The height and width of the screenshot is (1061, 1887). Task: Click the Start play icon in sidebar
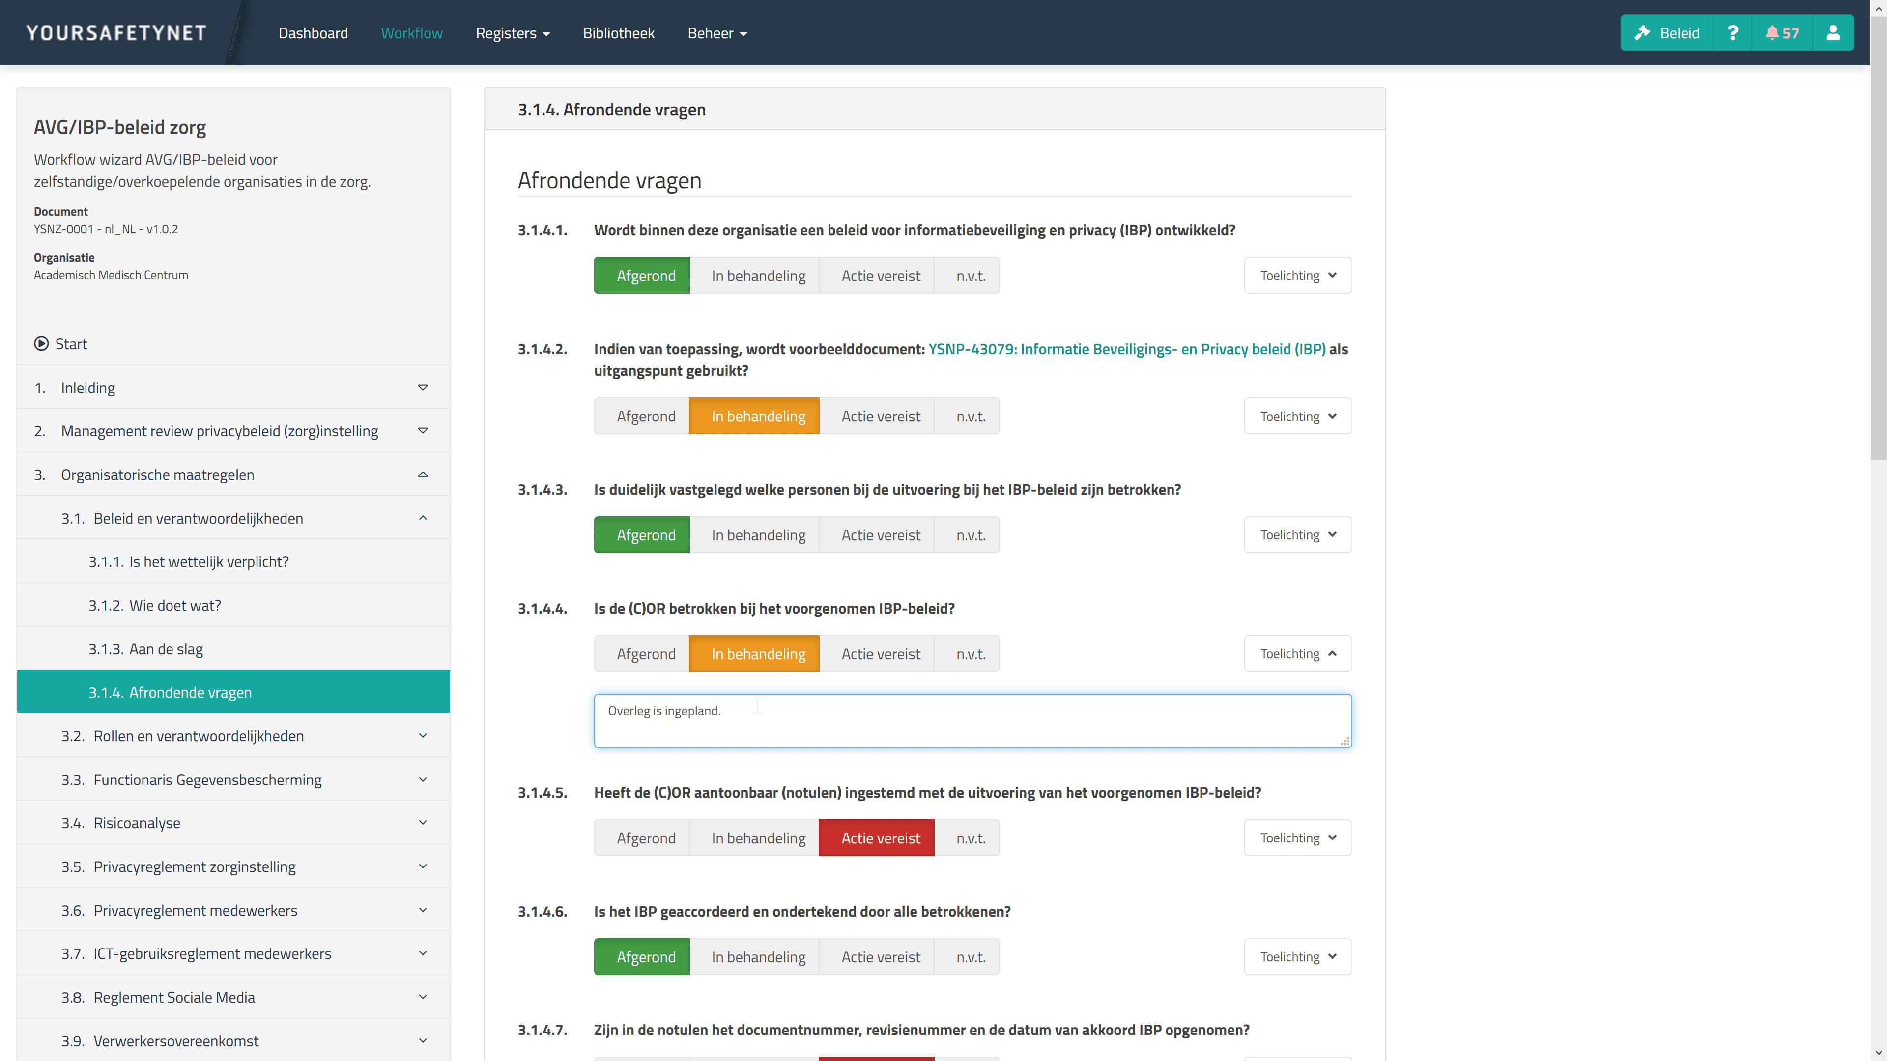pos(42,343)
